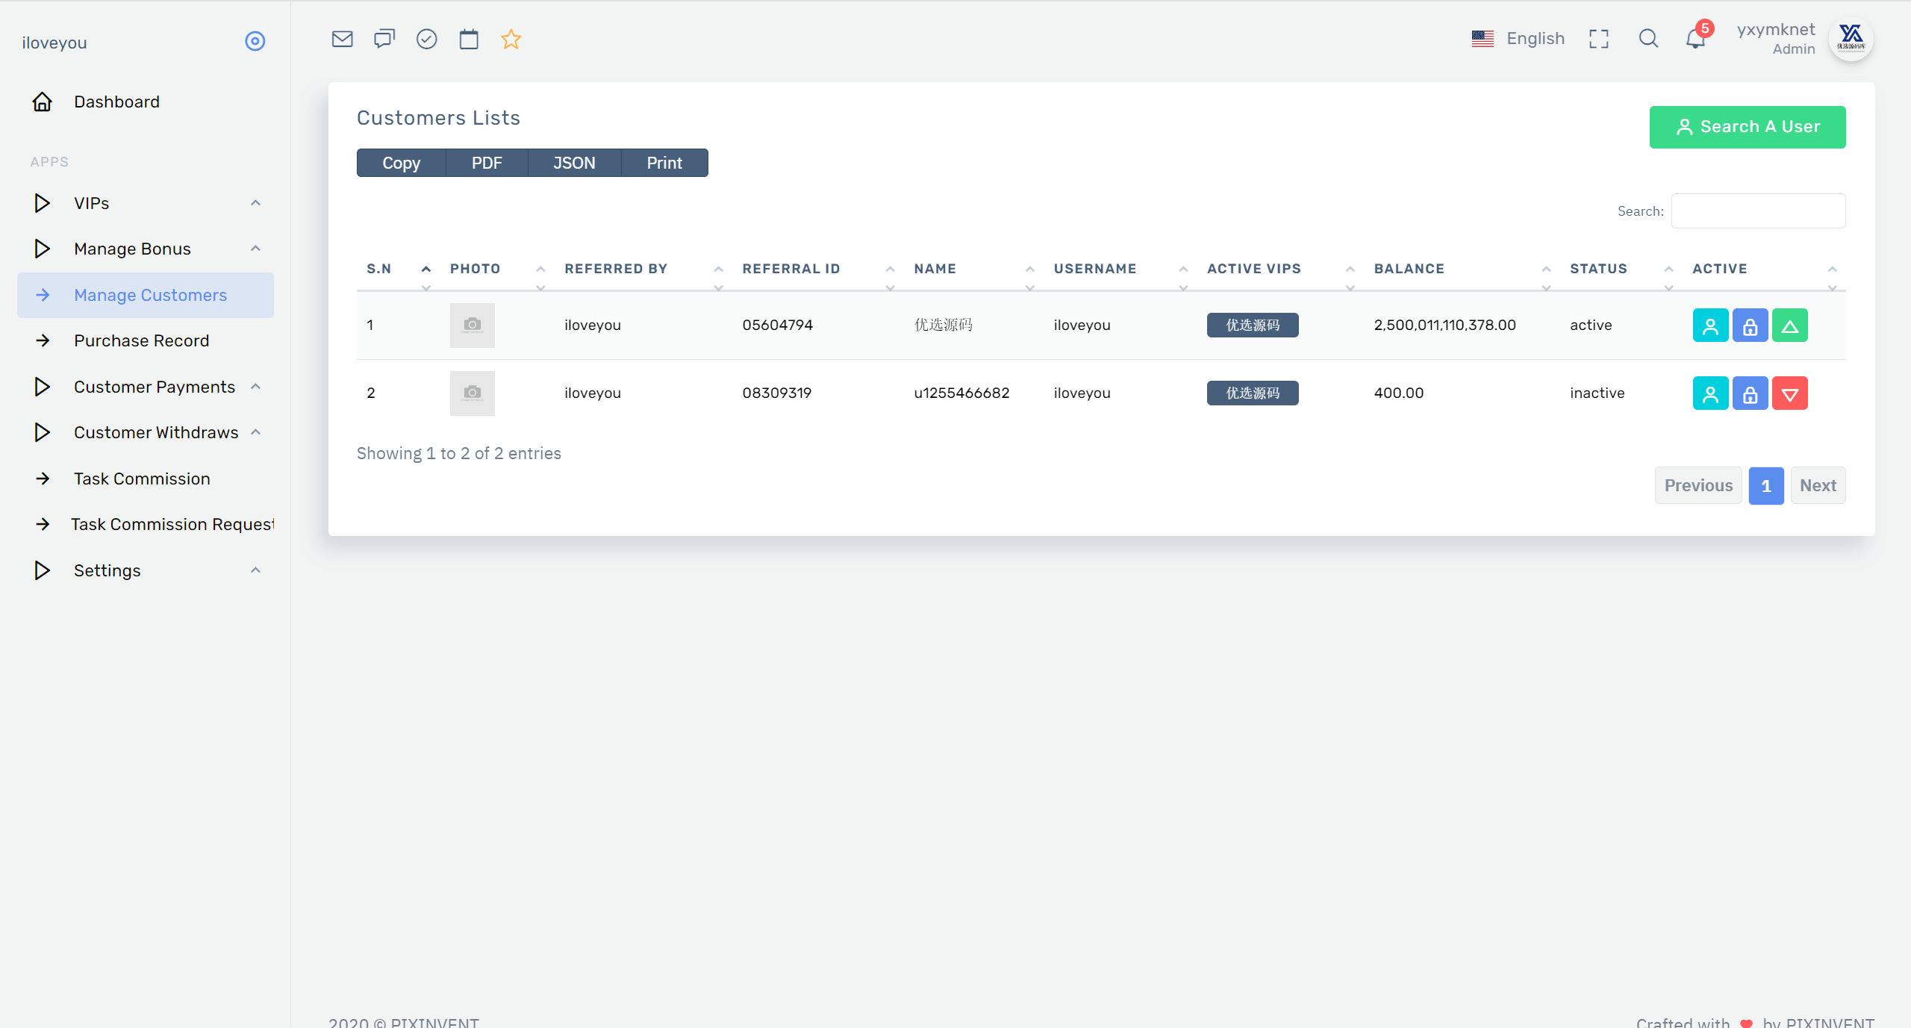The height and width of the screenshot is (1028, 1911).
Task: Click the yellow star bookmark icon
Action: tap(511, 39)
